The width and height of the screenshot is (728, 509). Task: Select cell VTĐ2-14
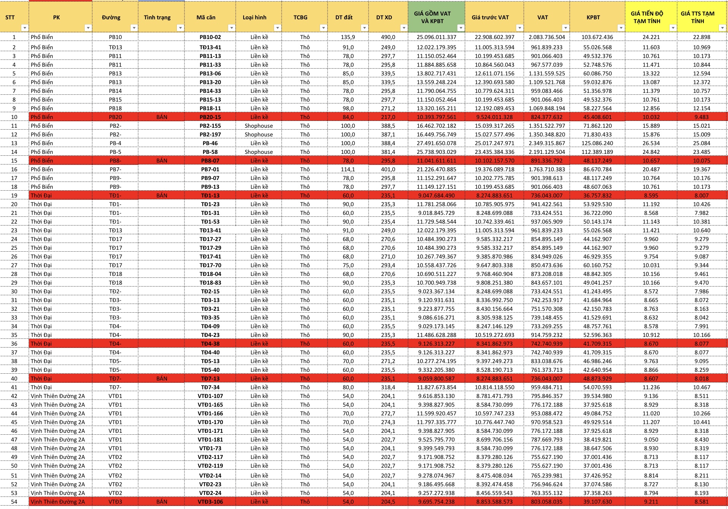pos(210,476)
